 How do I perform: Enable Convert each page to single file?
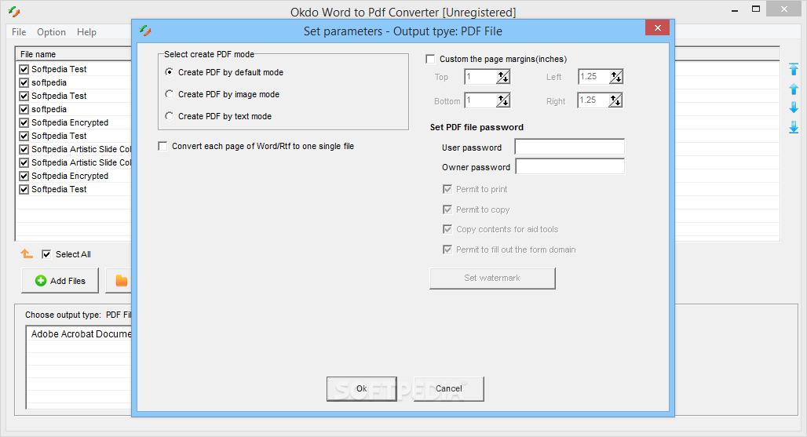click(x=162, y=146)
